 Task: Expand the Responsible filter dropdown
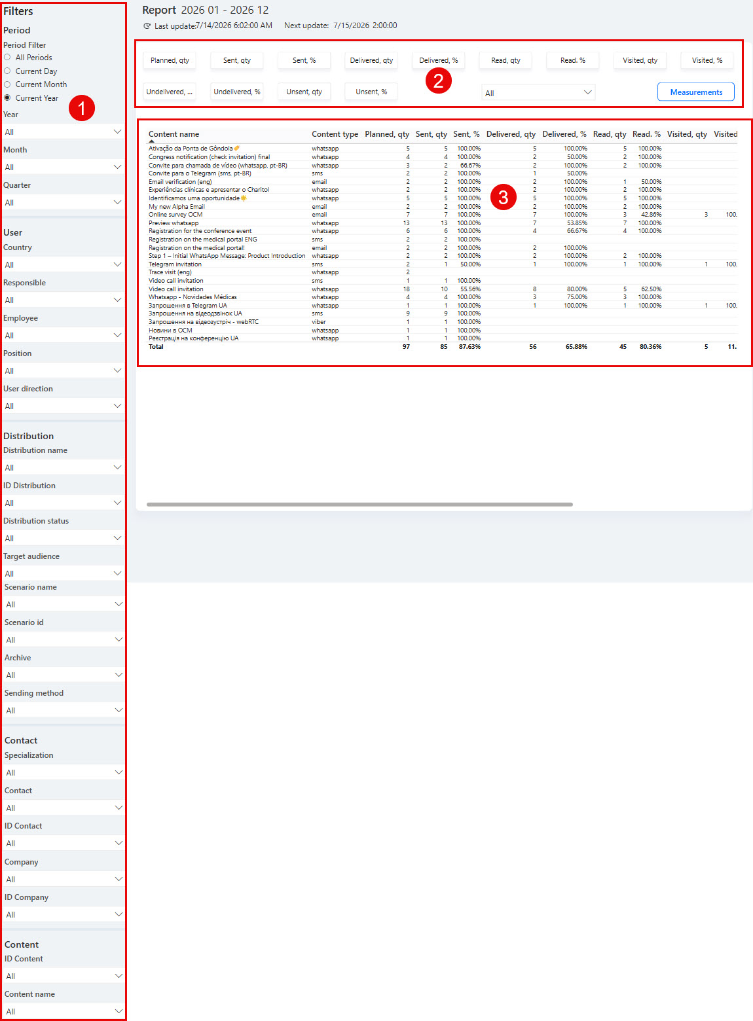pos(63,300)
